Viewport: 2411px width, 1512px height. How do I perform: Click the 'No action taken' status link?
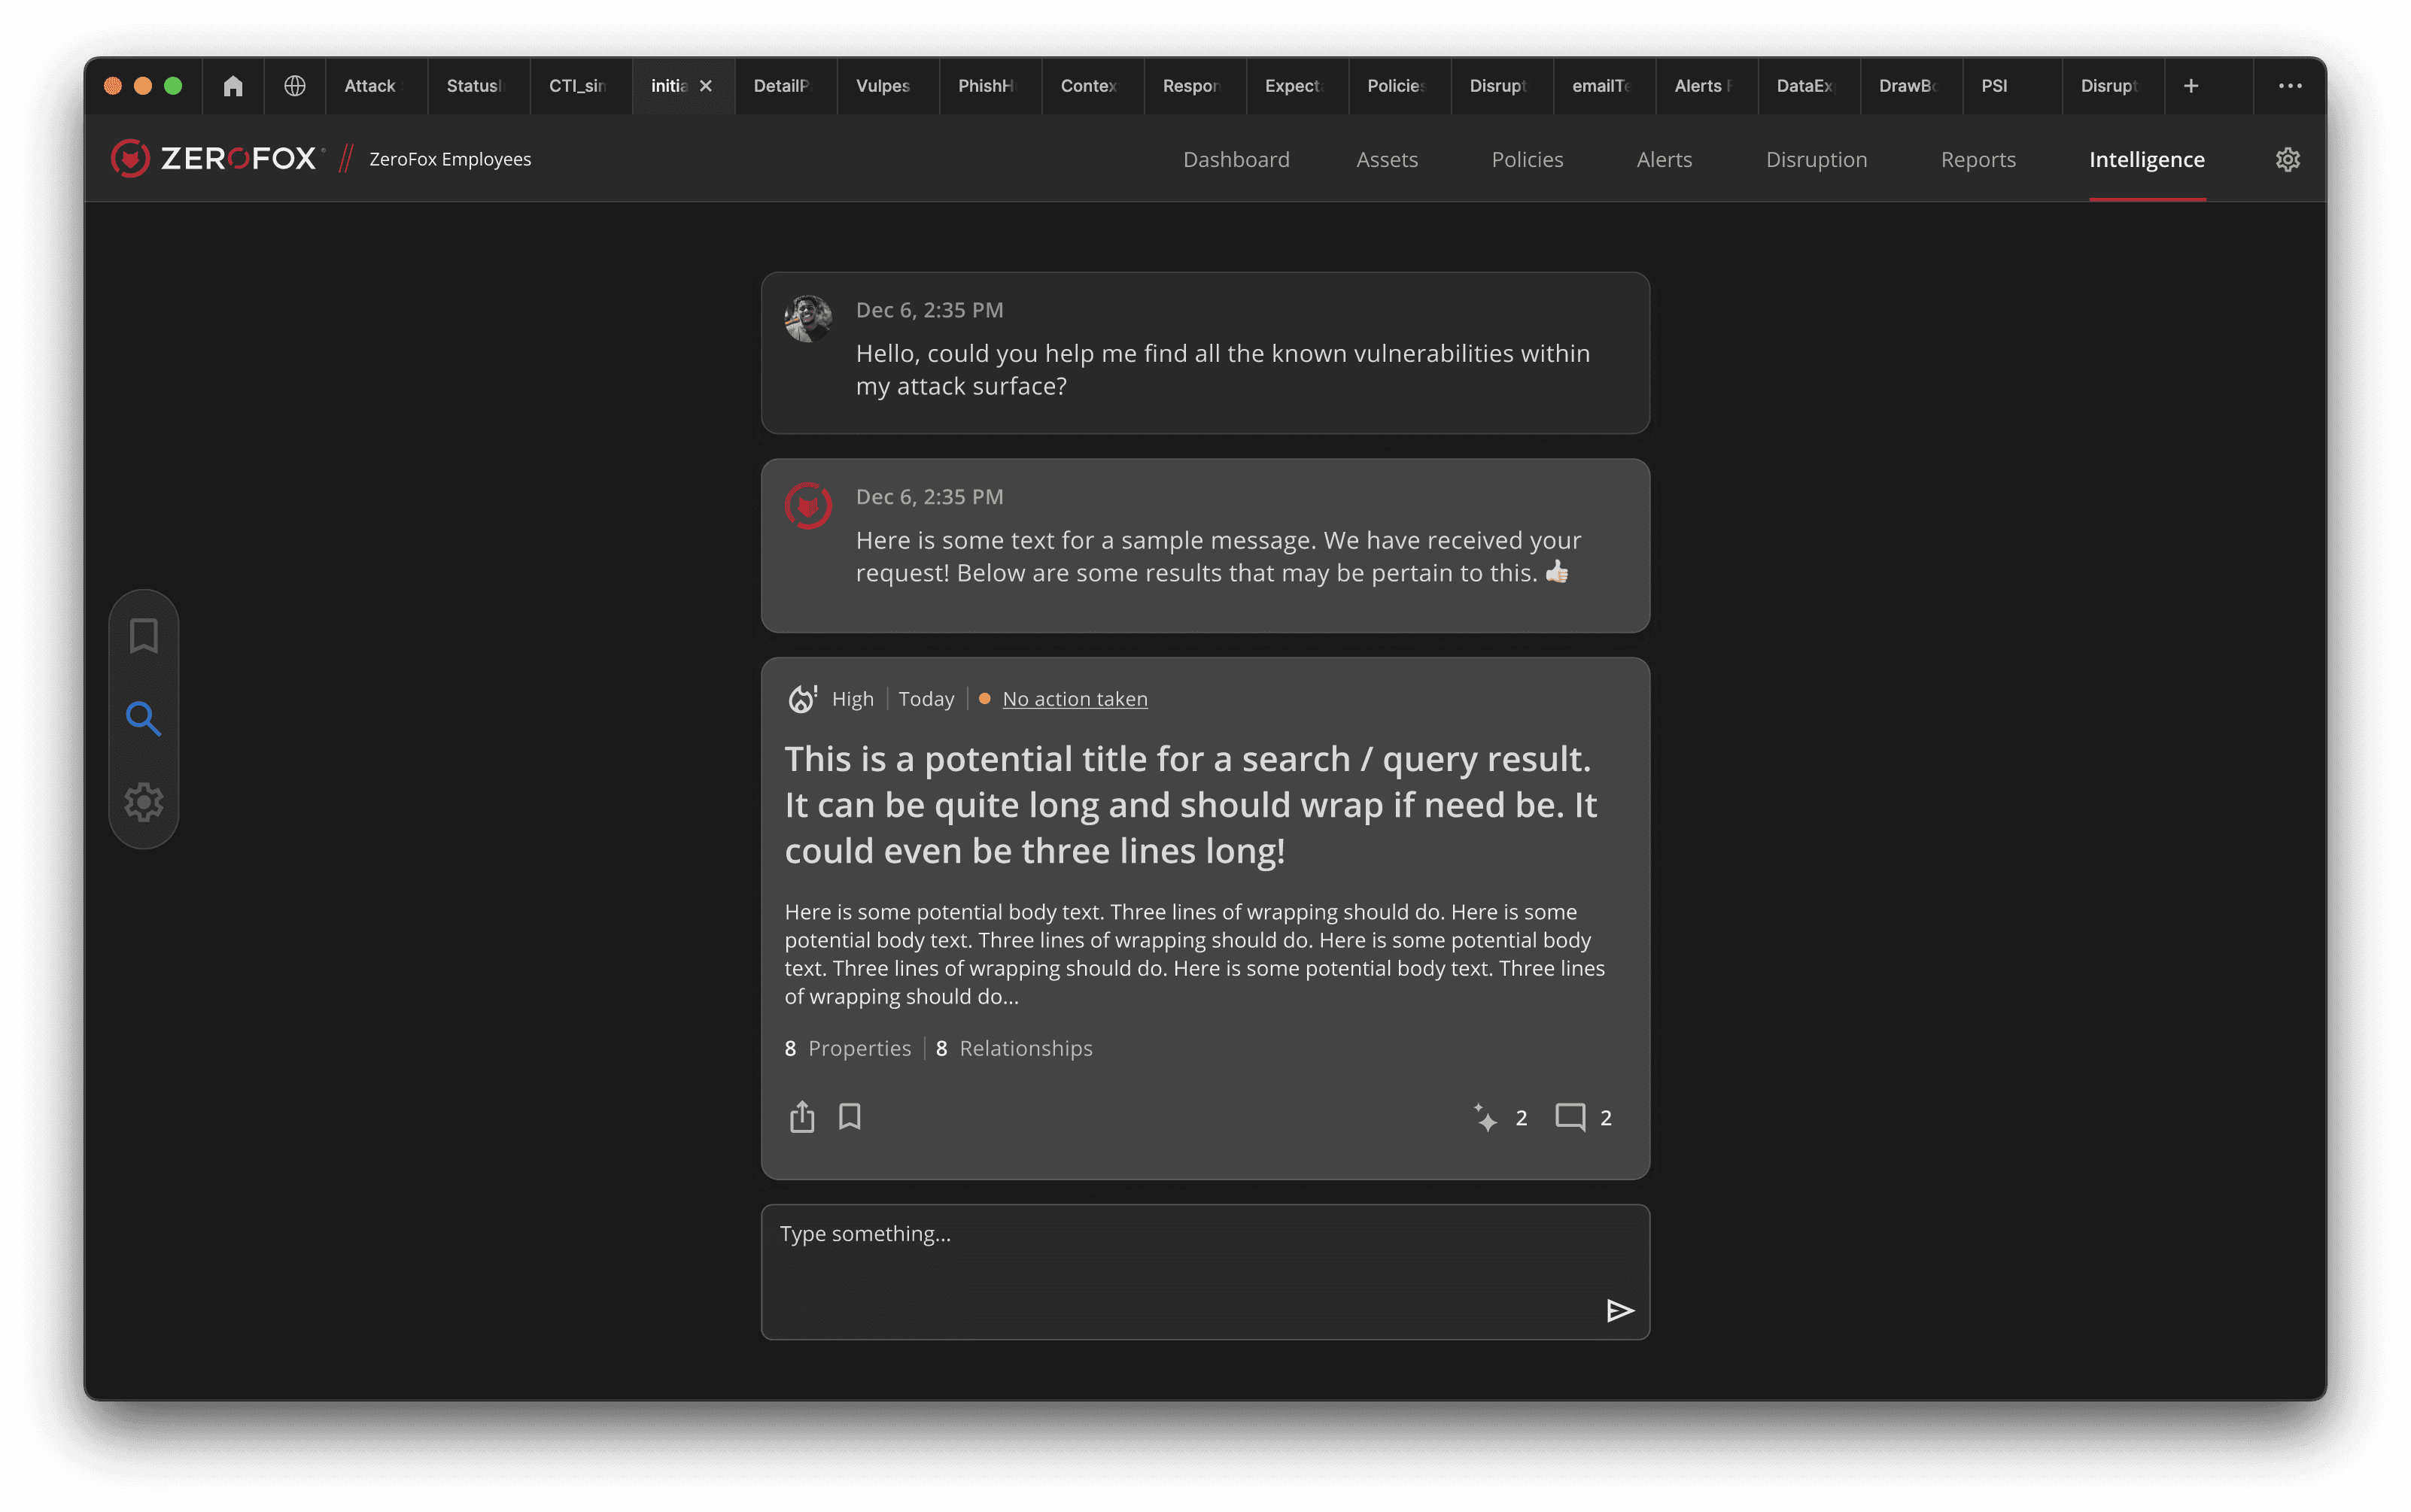pos(1075,699)
